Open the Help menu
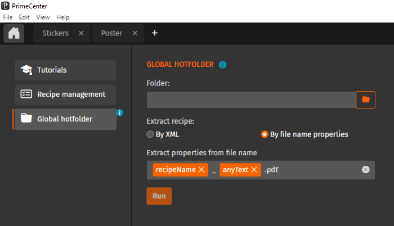The height and width of the screenshot is (226, 394). (x=63, y=17)
